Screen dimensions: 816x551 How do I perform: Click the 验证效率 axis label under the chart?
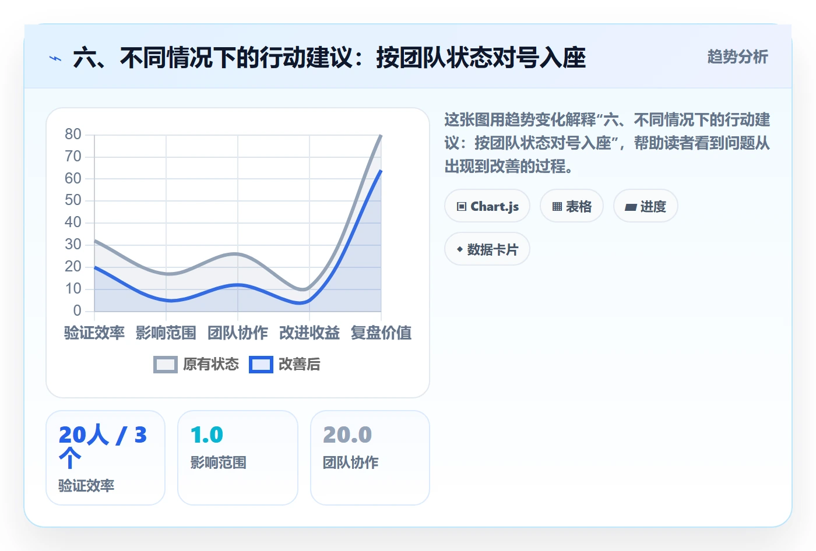tap(94, 333)
